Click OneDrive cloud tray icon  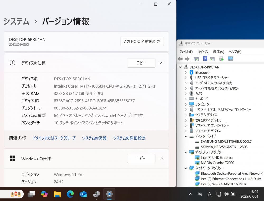[x=200, y=194]
